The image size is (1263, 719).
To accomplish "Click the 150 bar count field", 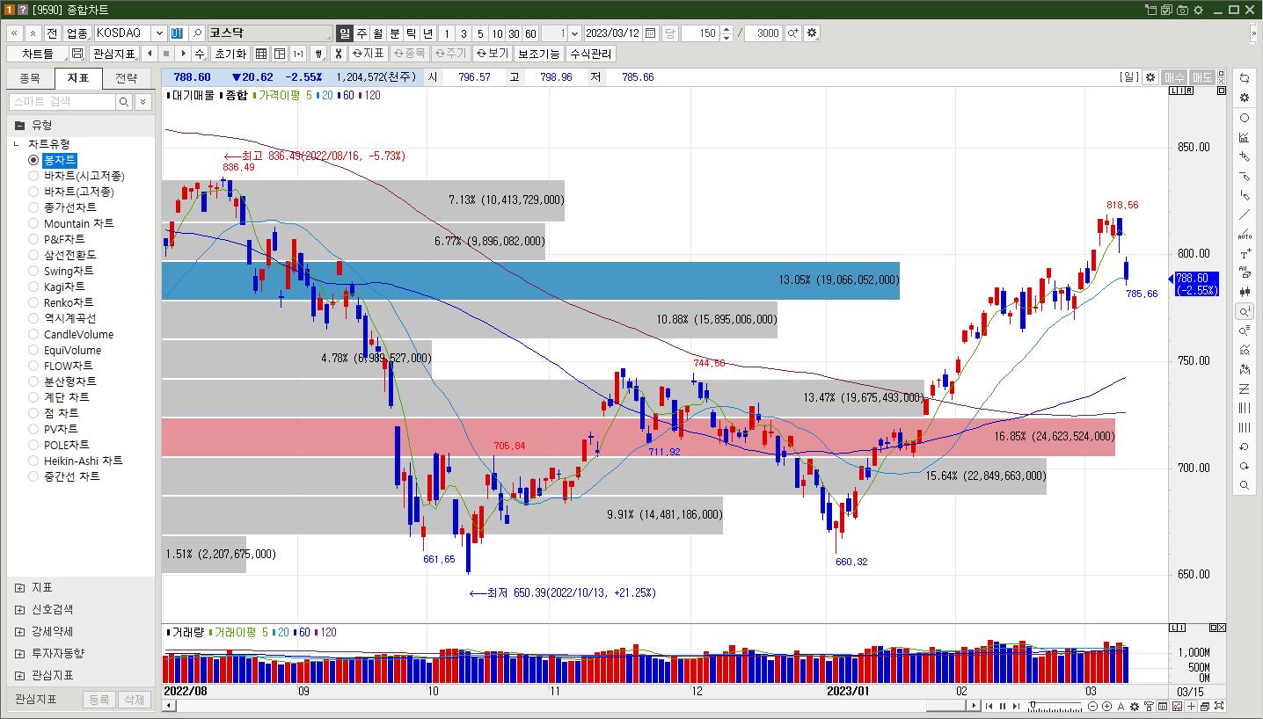I will 700,33.
